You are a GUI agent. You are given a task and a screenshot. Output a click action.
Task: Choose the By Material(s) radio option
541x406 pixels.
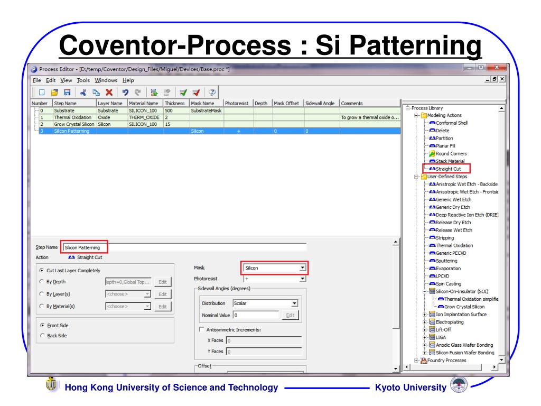pyautogui.click(x=42, y=306)
